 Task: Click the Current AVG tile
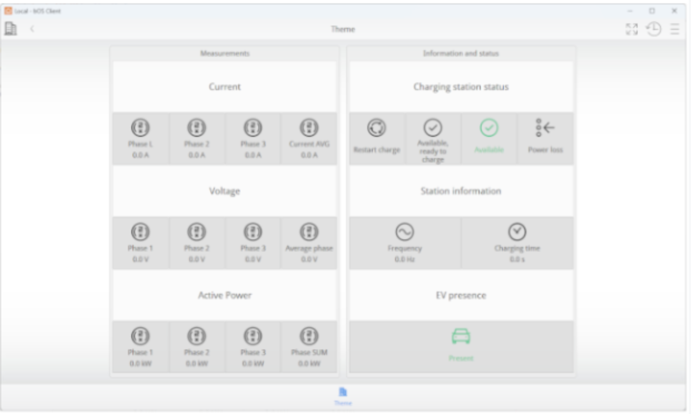[x=309, y=138]
